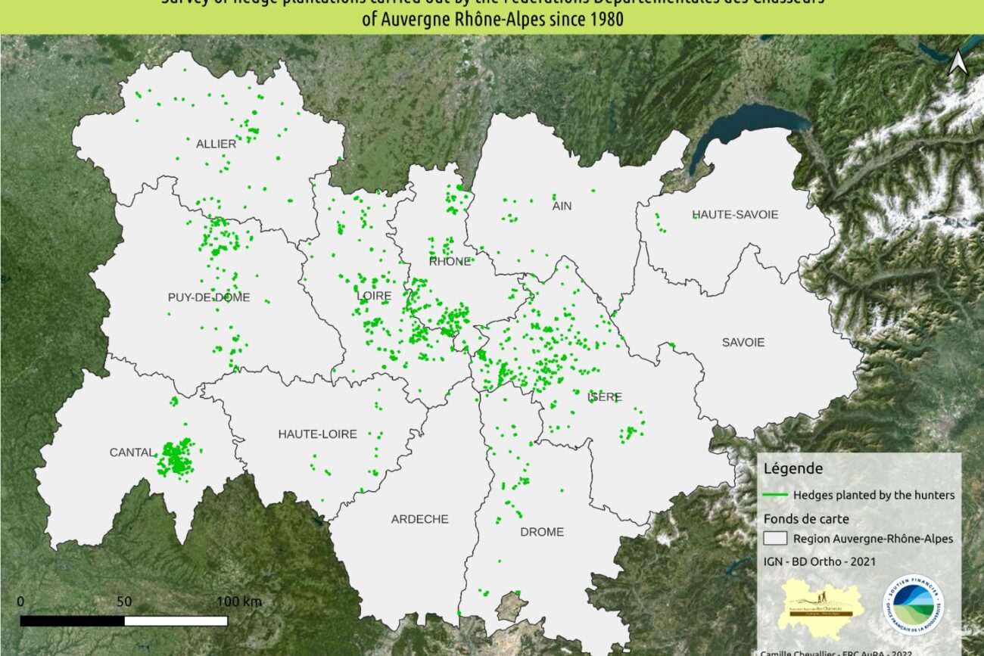Select the ALLIER department label

(x=216, y=144)
